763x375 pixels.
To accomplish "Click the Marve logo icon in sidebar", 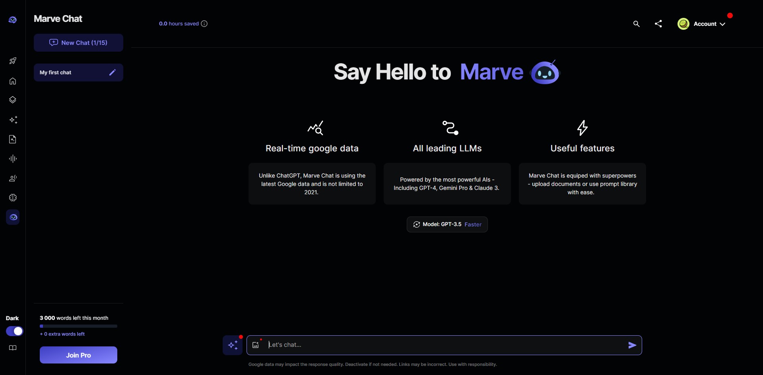I will 13,20.
